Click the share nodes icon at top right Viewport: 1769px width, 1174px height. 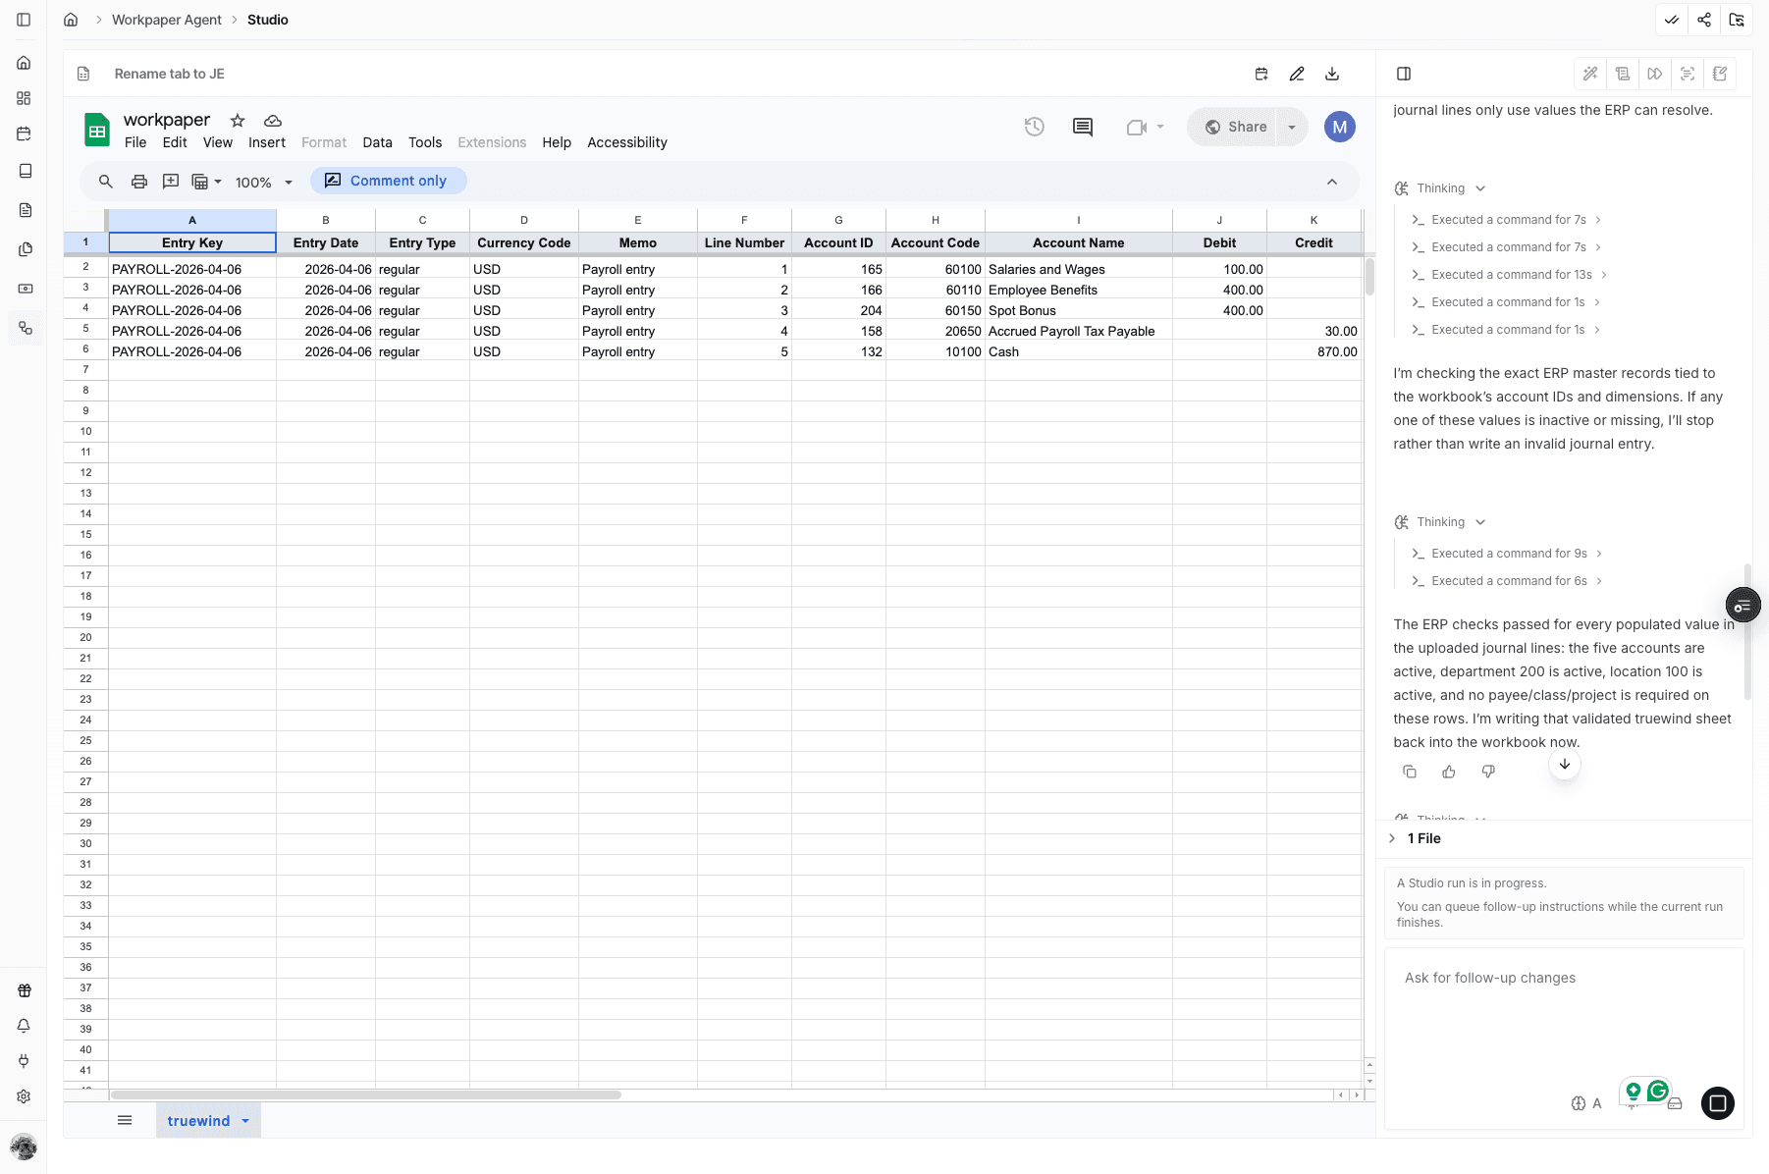[x=1704, y=20]
